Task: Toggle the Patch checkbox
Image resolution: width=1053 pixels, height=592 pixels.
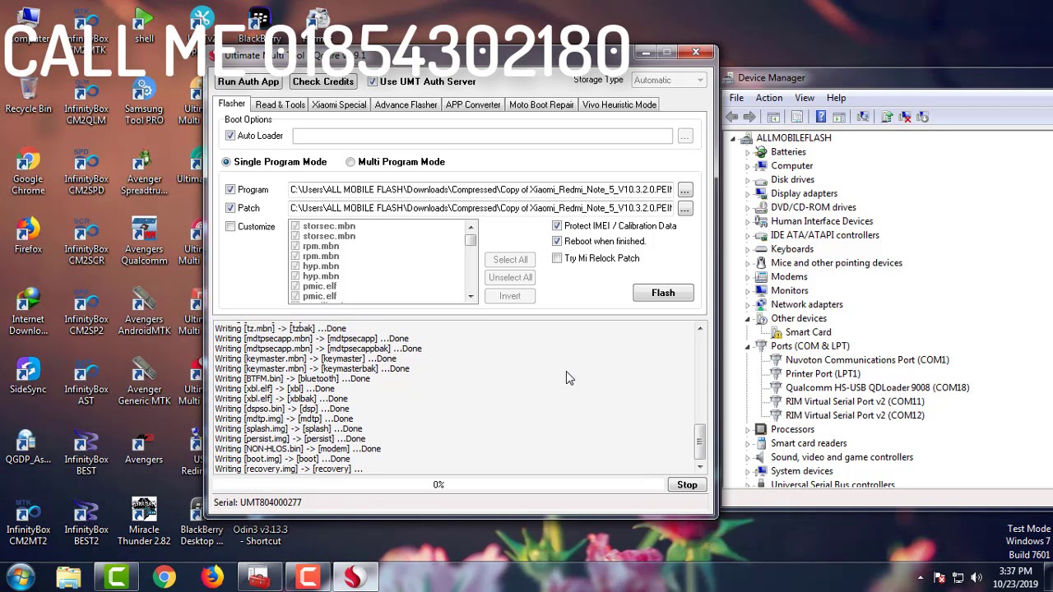Action: (230, 208)
